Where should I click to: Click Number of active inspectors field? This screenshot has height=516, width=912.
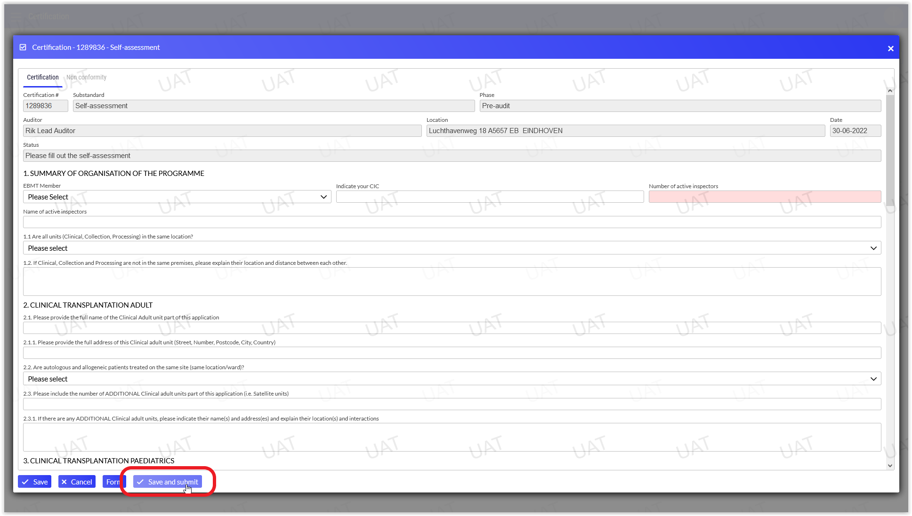pyautogui.click(x=764, y=197)
